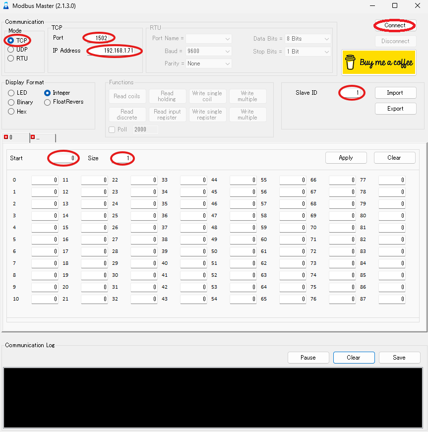Viewport: 428px width, 432px height.
Task: Click the Buy me a coffee banner
Action: tap(378, 62)
